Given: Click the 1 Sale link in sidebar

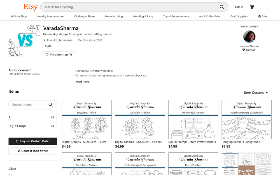Looking at the screenshot, I should 12,168.
